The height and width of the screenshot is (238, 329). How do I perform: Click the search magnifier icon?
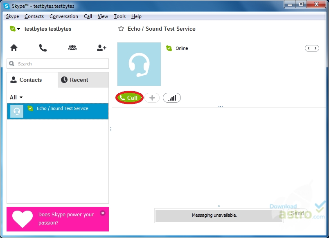[x=12, y=63]
